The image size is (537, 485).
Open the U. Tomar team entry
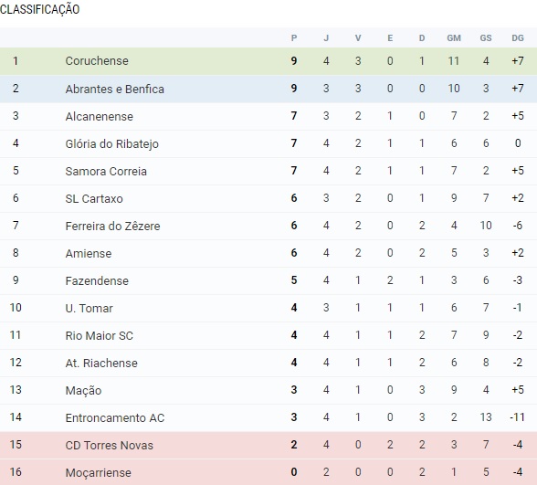[89, 309]
